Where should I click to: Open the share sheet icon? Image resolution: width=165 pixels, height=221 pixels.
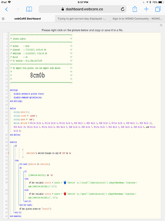135,9
